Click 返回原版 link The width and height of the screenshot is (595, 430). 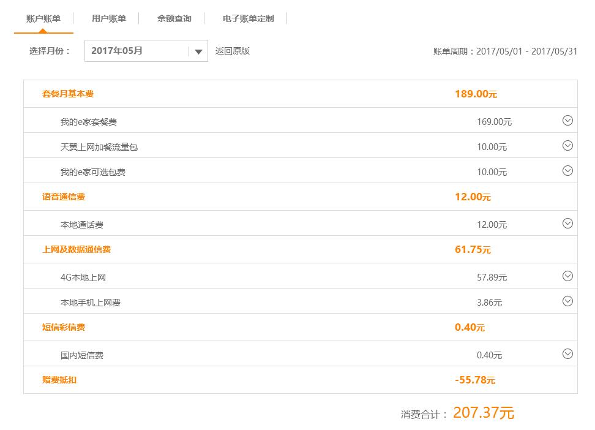(233, 51)
